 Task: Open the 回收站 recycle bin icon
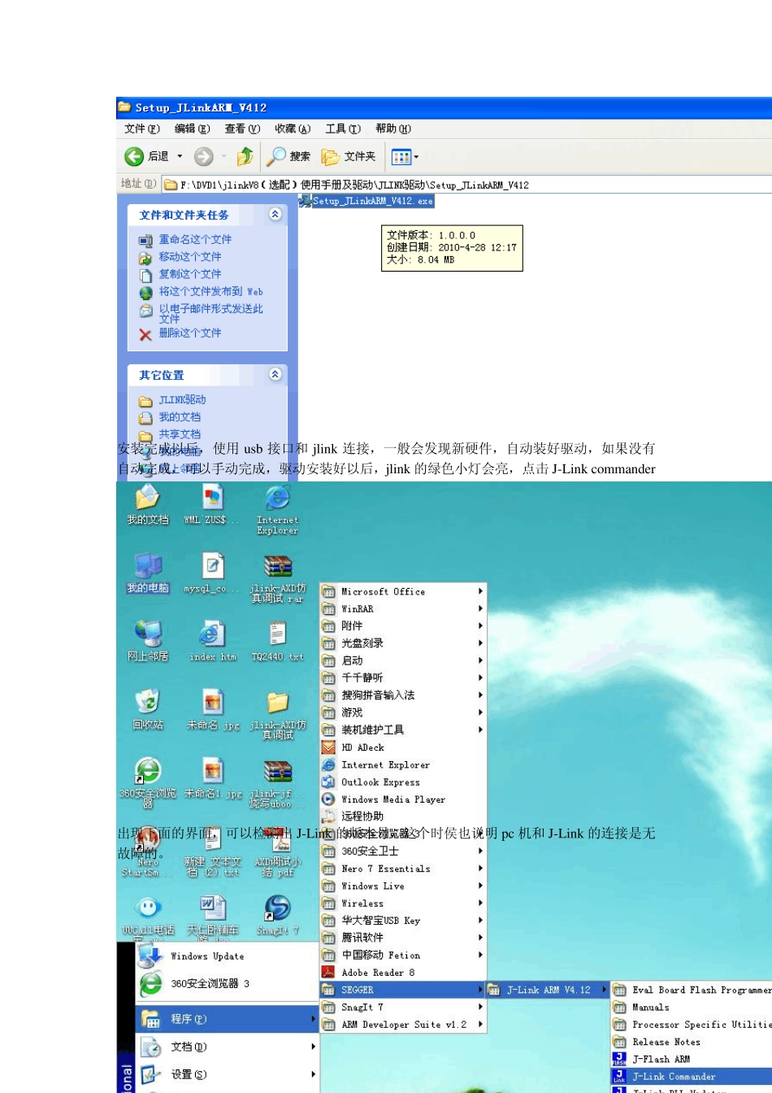coord(148,709)
